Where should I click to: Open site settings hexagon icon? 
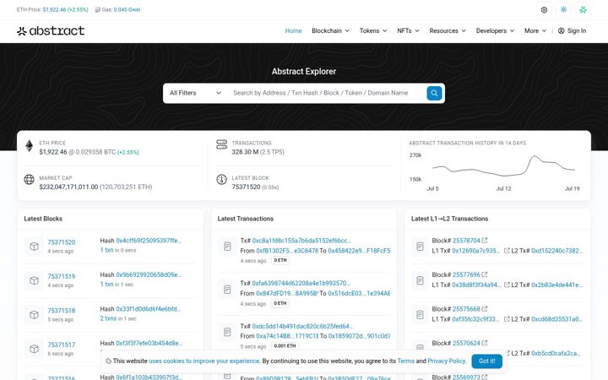[544, 9]
